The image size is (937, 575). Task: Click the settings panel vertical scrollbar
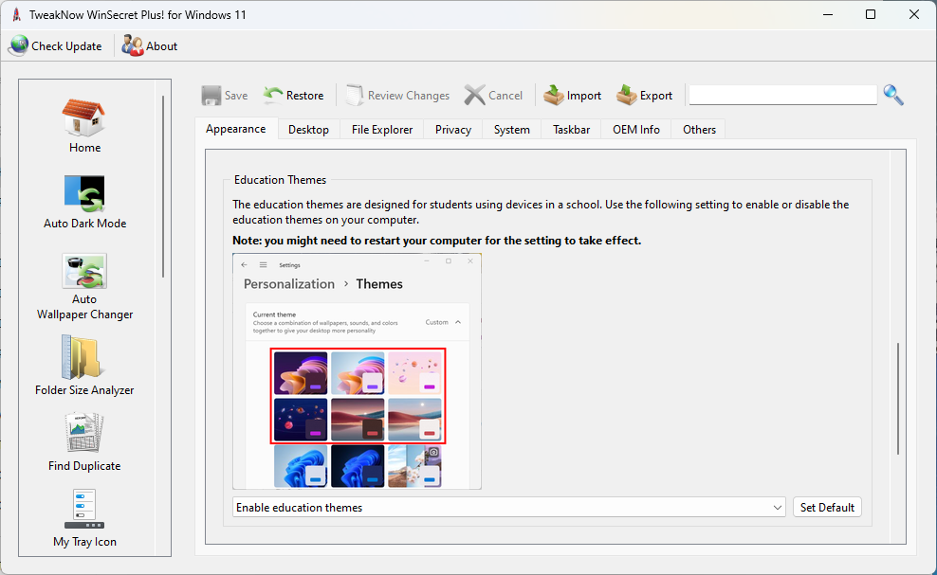click(x=897, y=399)
